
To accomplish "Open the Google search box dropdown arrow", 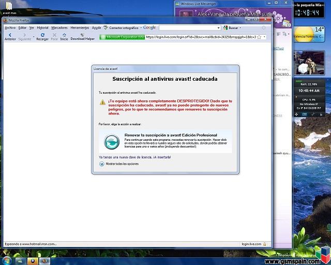I will pos(218,27).
